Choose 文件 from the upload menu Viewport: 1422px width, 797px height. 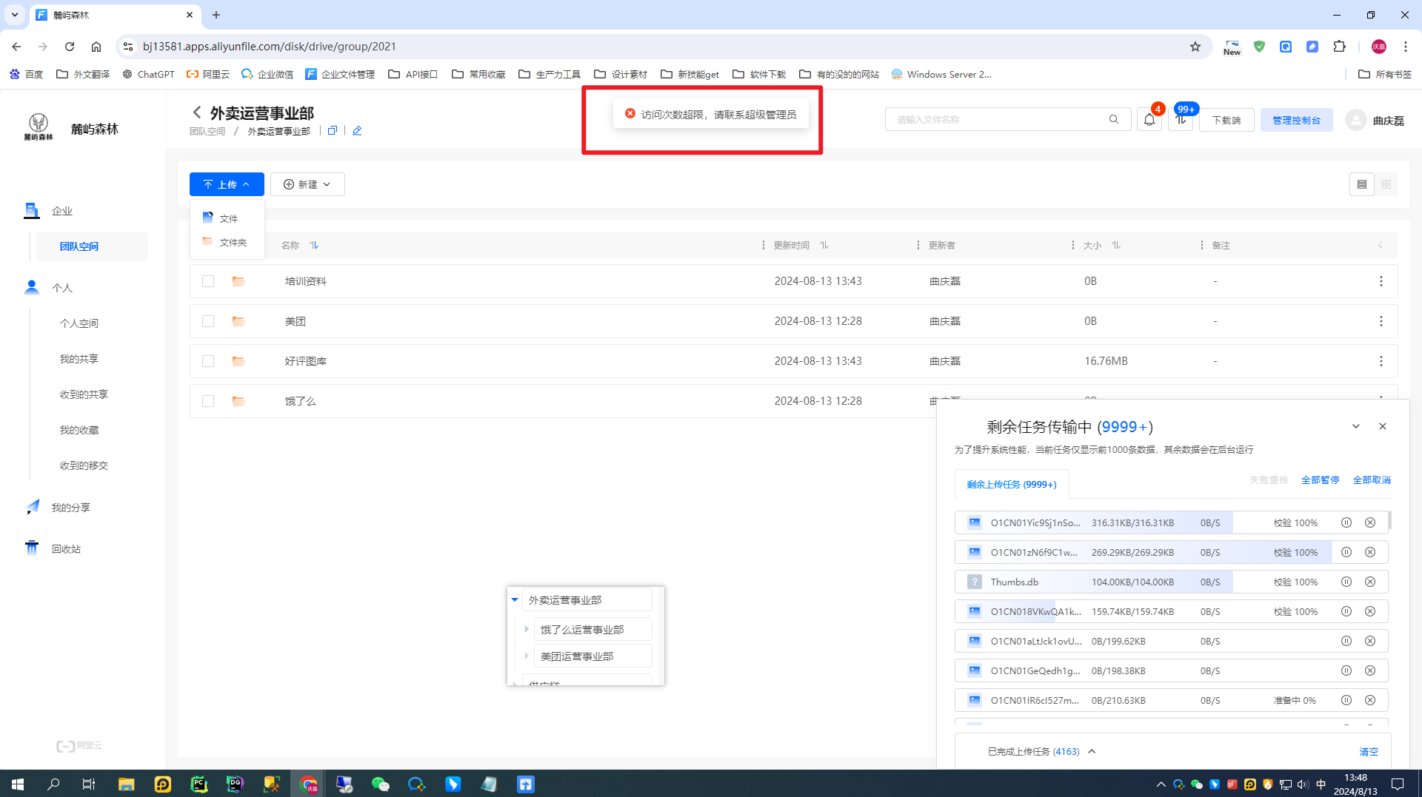click(227, 218)
